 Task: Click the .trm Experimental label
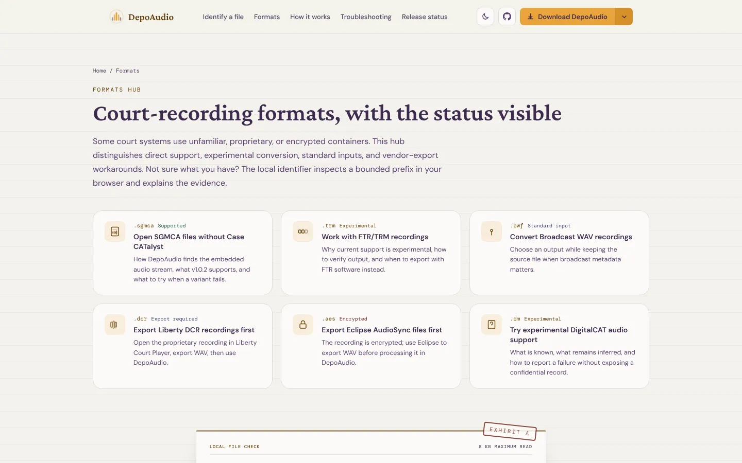(x=349, y=226)
